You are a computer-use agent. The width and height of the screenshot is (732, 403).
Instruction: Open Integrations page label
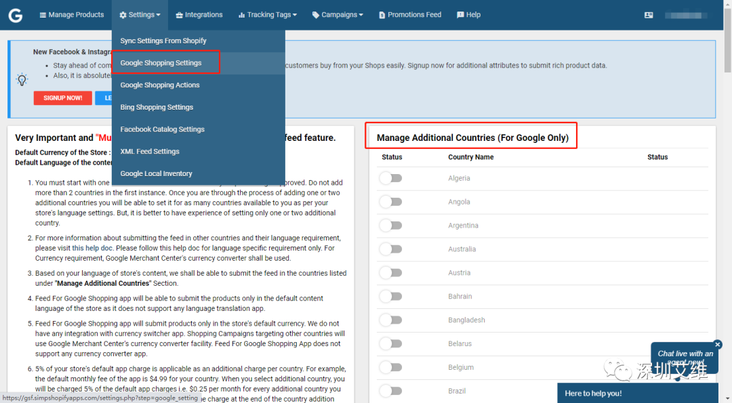[x=203, y=15]
